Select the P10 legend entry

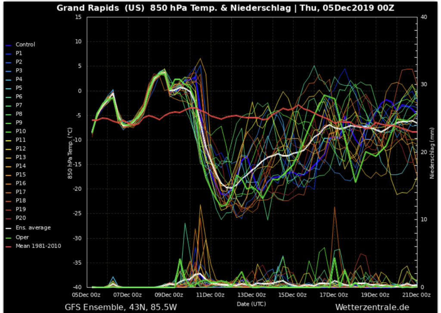click(16, 131)
